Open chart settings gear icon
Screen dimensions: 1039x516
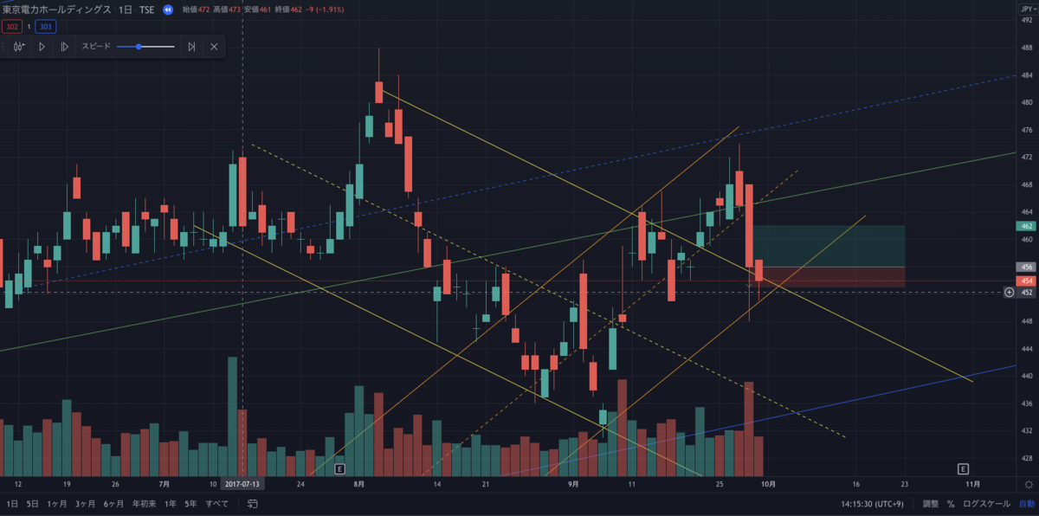coord(1029,485)
